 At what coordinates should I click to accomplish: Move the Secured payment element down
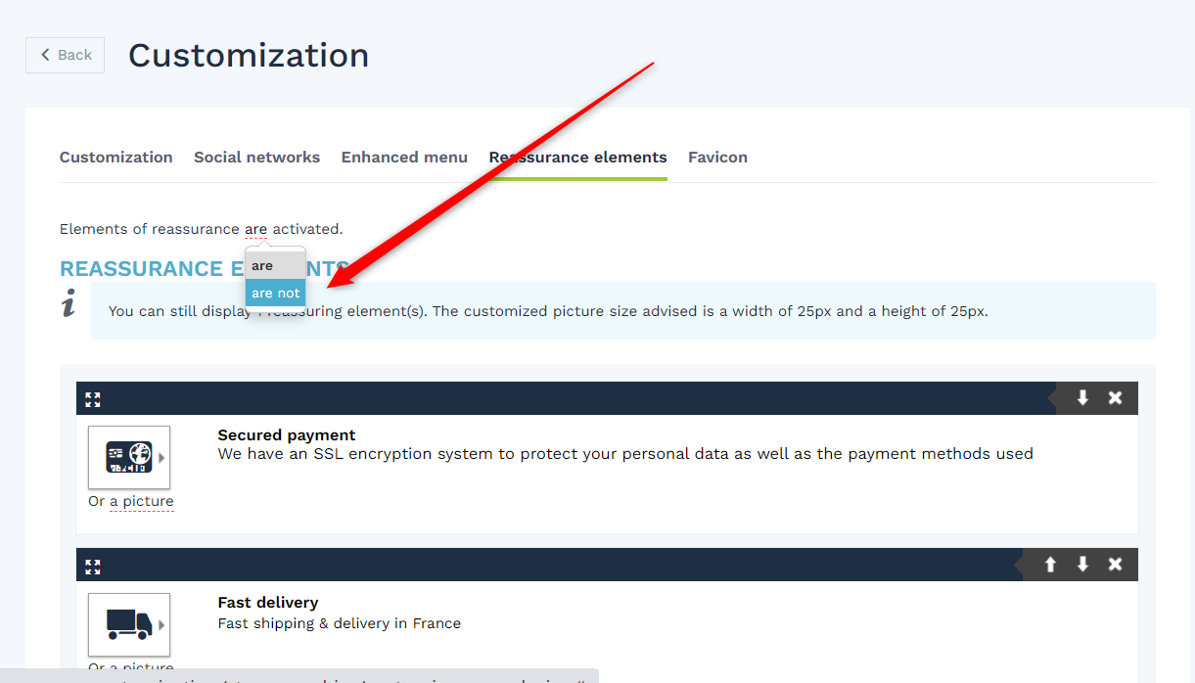tap(1082, 397)
